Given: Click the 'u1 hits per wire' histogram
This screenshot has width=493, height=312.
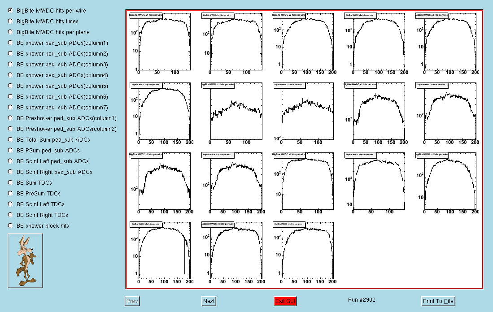Looking at the screenshot, I should 165,42.
